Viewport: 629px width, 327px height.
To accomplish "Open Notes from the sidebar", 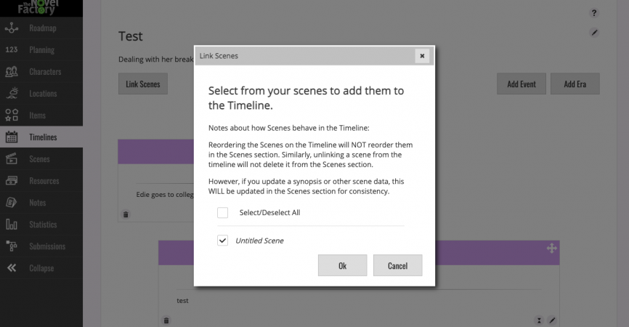I will tap(37, 203).
